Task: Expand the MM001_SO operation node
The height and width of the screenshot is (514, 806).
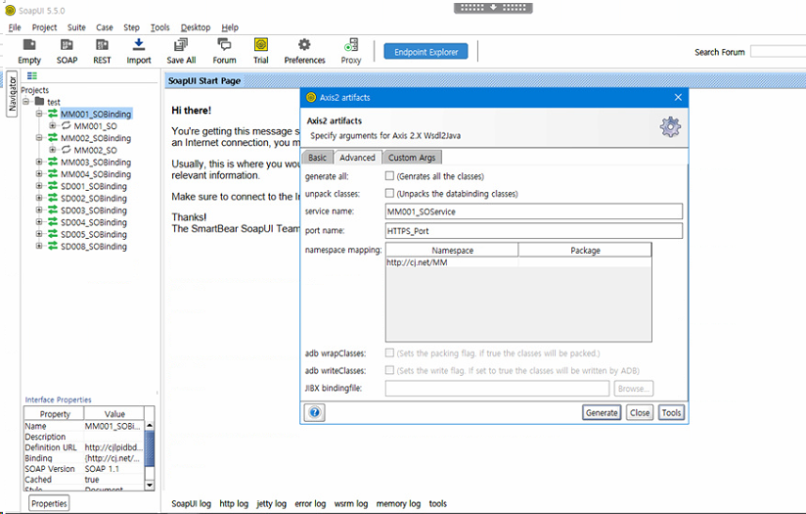Action: pos(52,125)
